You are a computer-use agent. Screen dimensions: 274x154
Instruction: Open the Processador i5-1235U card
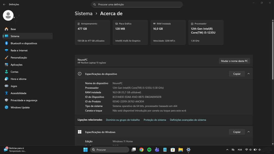point(206,32)
